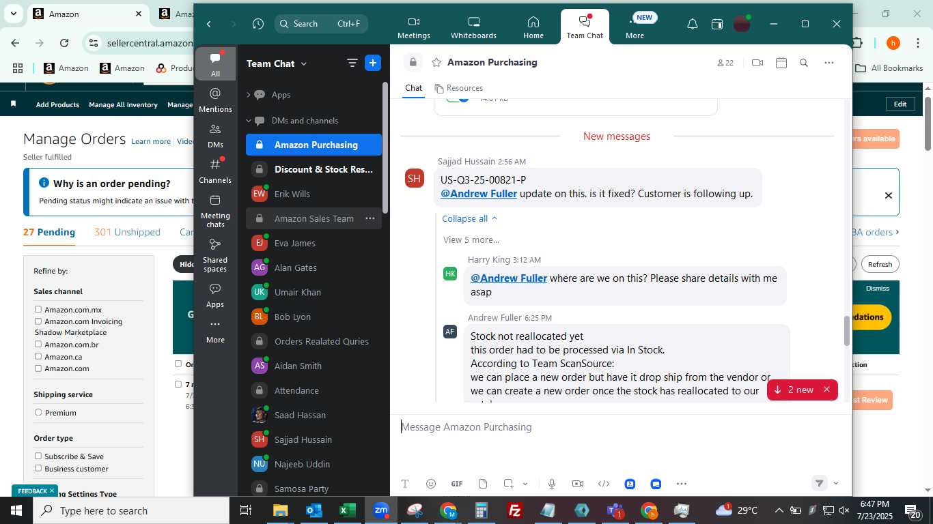Click the Learn more link on Manage Orders
Image resolution: width=933 pixels, height=524 pixels.
point(151,141)
